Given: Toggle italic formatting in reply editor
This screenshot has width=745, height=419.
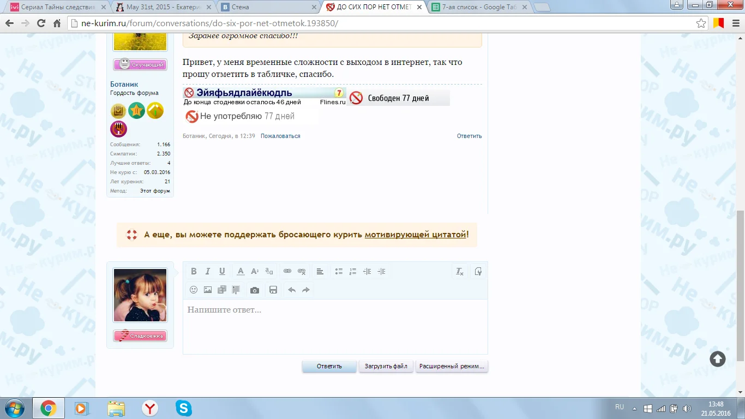Looking at the screenshot, I should (208, 271).
